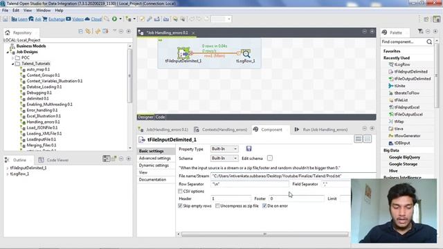The height and width of the screenshot is (249, 443).
Task: Select the tLogRow_1 component on canvas
Action: (246, 54)
